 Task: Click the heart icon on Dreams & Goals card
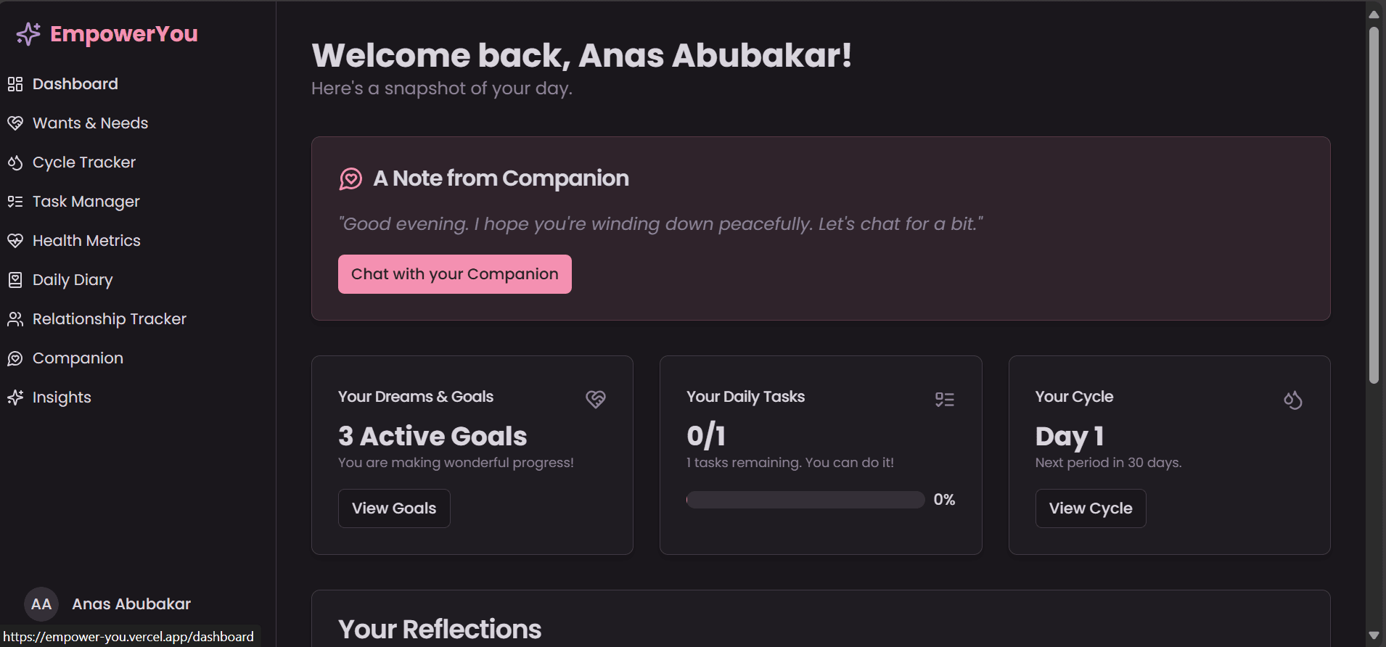pyautogui.click(x=595, y=399)
